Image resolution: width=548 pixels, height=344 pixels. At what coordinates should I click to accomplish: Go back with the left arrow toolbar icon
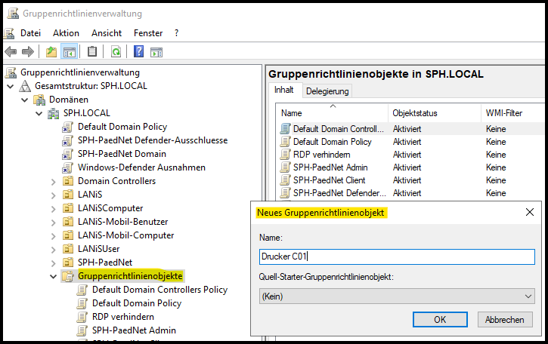tap(11, 52)
